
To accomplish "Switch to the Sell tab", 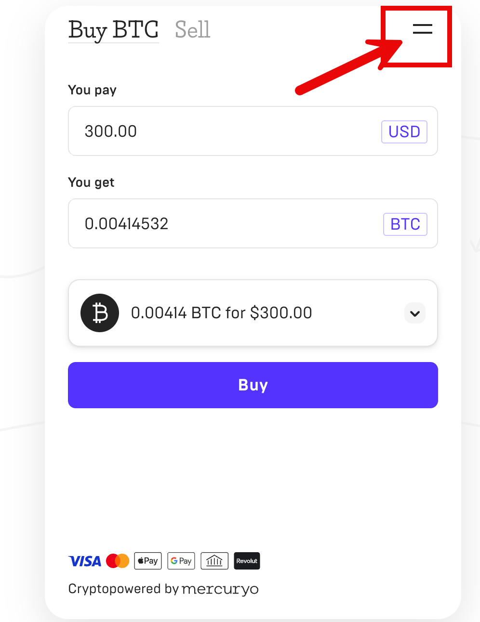I will click(x=192, y=30).
